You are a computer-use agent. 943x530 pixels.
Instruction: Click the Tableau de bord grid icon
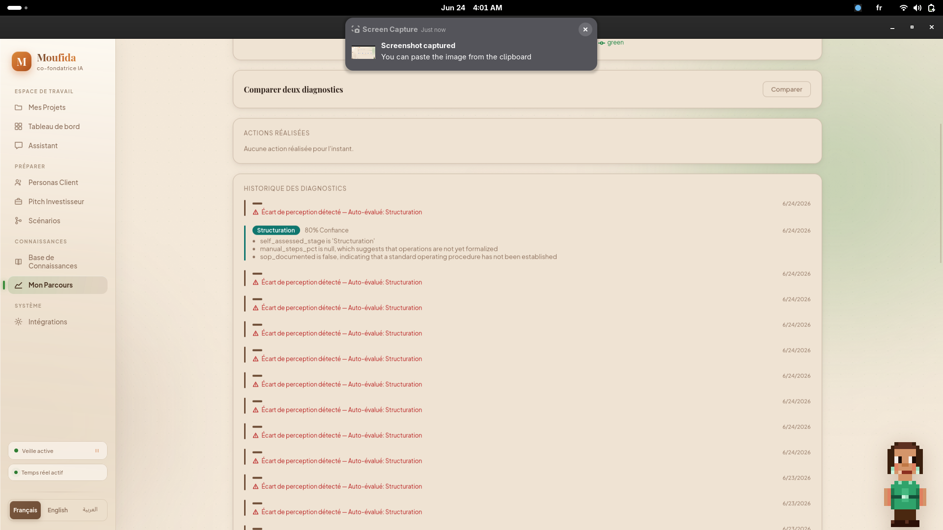point(18,127)
